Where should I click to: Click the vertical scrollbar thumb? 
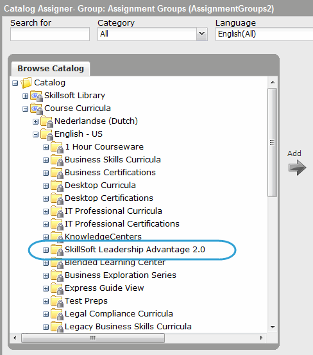273,143
